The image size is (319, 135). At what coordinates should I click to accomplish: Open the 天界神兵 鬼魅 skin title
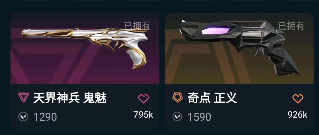click(x=70, y=98)
